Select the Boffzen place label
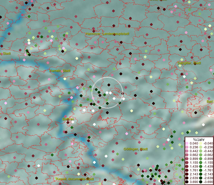 [x=68, y=119]
